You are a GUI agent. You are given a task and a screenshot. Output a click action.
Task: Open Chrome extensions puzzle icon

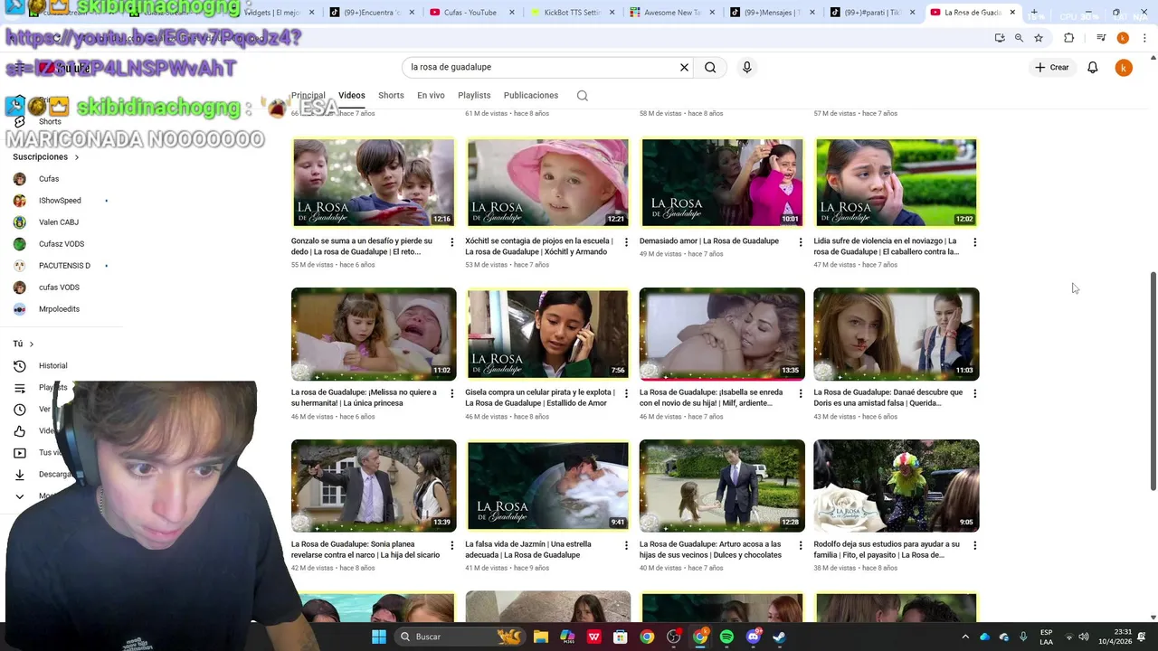(1068, 38)
